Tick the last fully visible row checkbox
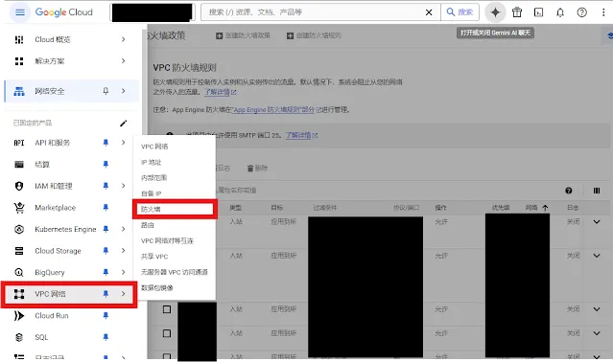The image size is (613, 362). (x=167, y=333)
